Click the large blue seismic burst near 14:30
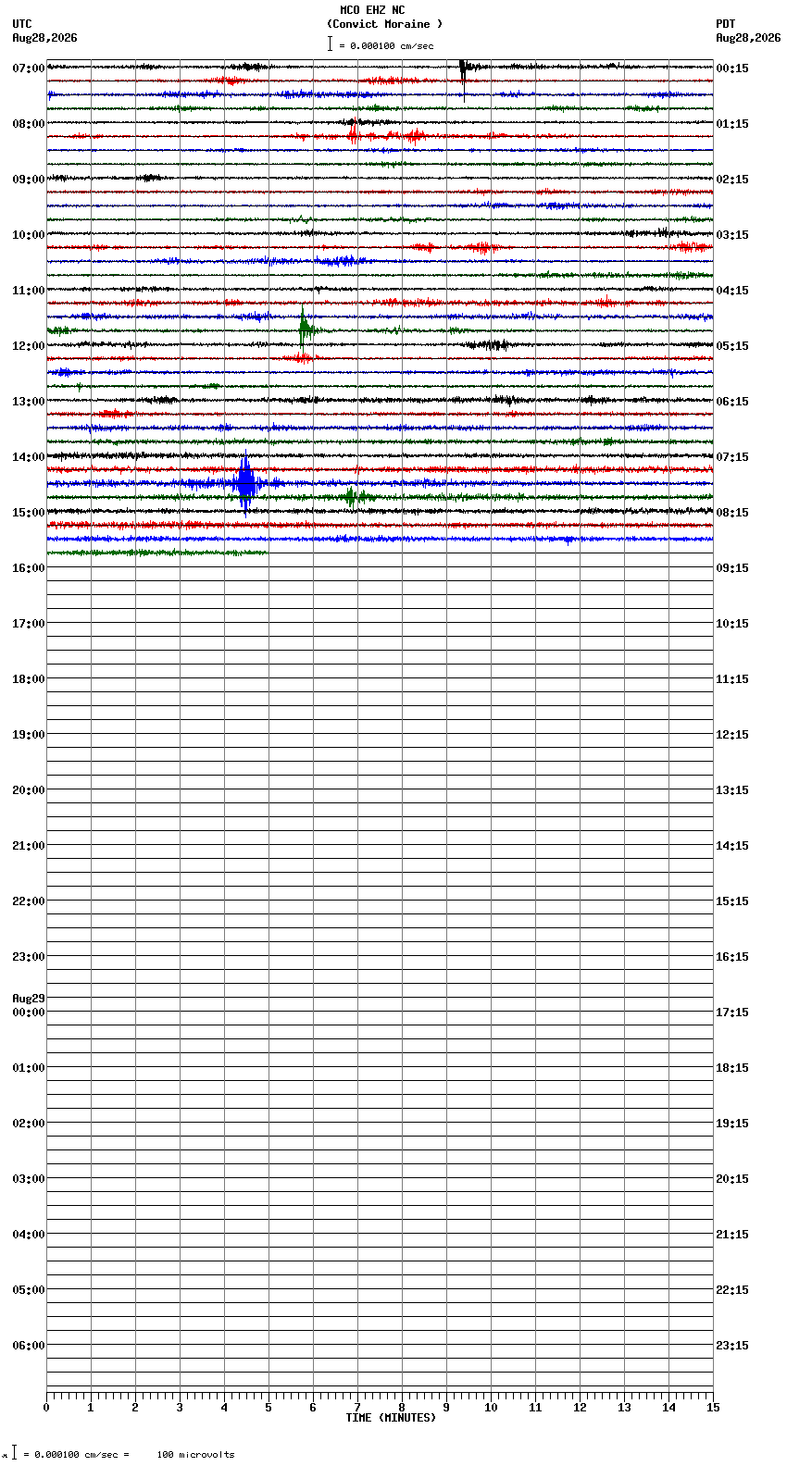The width and height of the screenshot is (787, 1466). point(245,482)
